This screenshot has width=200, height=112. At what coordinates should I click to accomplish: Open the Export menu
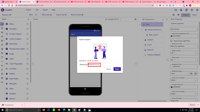[45, 10]
